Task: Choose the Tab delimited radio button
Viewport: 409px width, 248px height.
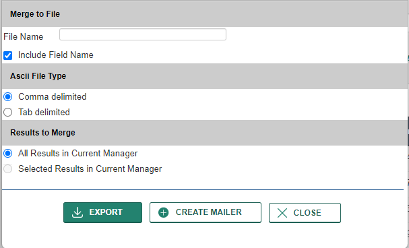Action: pyautogui.click(x=8, y=113)
